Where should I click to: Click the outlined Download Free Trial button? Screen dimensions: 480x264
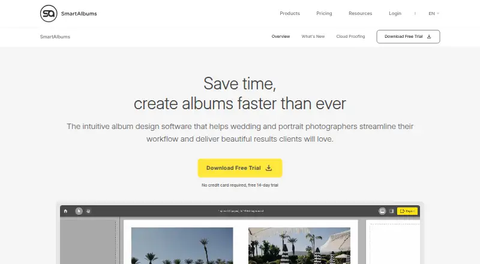pyautogui.click(x=408, y=37)
